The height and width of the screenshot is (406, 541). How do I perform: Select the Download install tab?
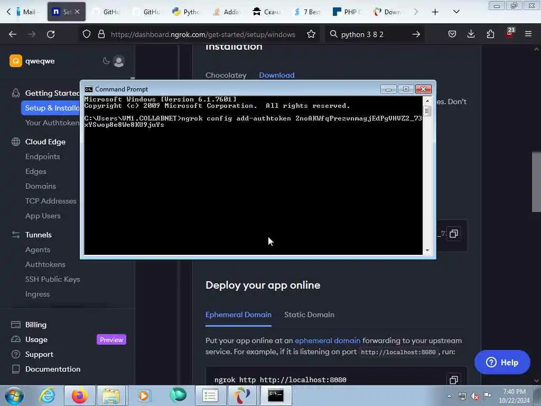pos(277,75)
